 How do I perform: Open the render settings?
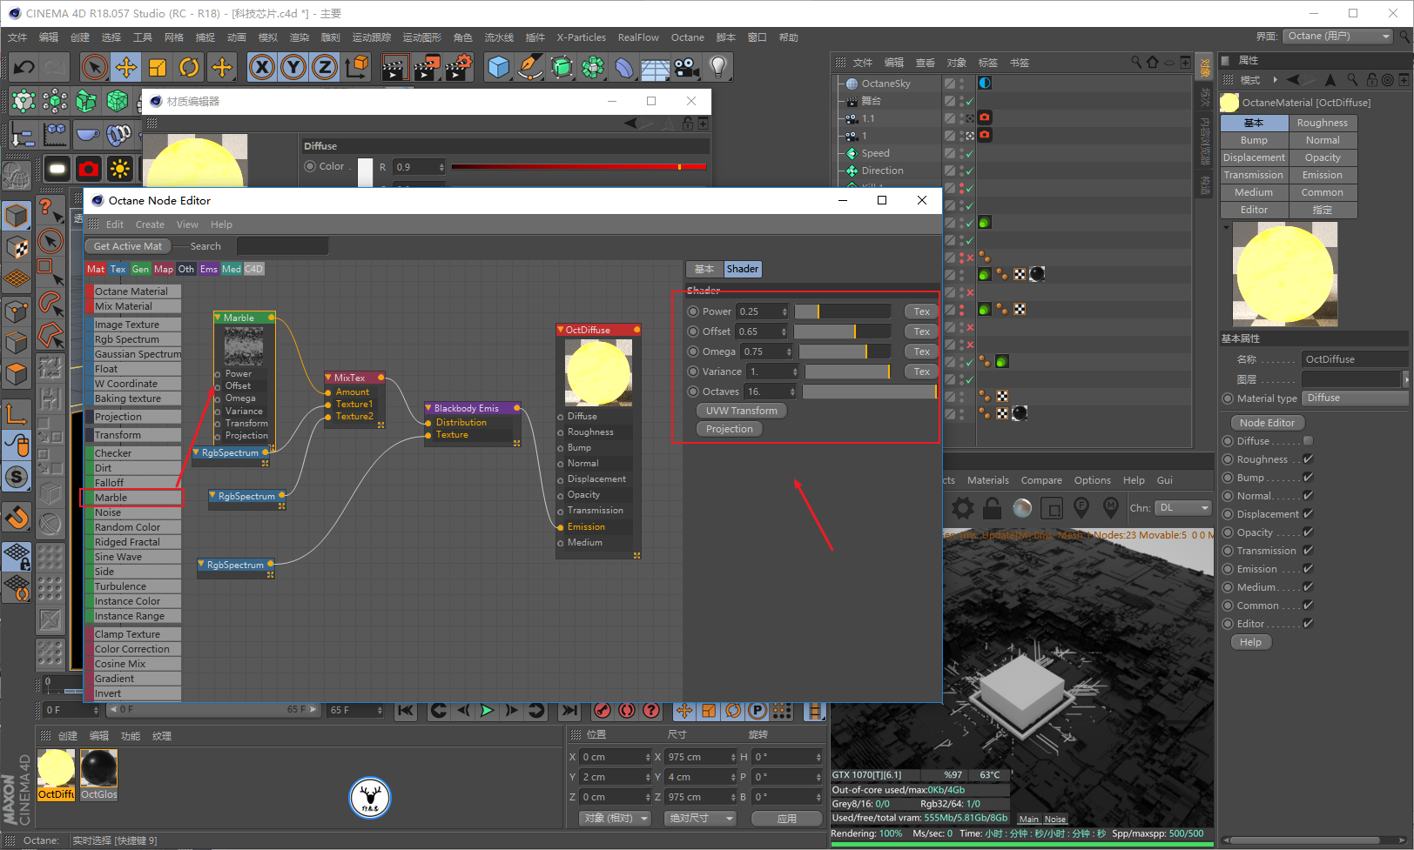pyautogui.click(x=458, y=67)
